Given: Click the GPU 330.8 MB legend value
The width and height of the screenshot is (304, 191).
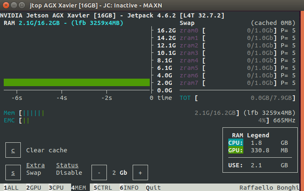Looking at the screenshot, I should click(x=269, y=150).
